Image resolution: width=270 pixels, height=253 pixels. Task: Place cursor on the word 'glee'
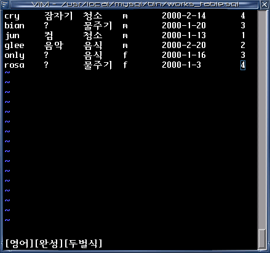pyautogui.click(x=14, y=46)
